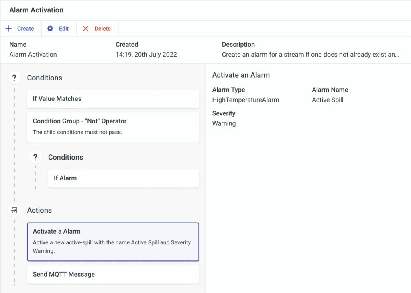
Task: Click the truncated description text
Action: pos(310,55)
